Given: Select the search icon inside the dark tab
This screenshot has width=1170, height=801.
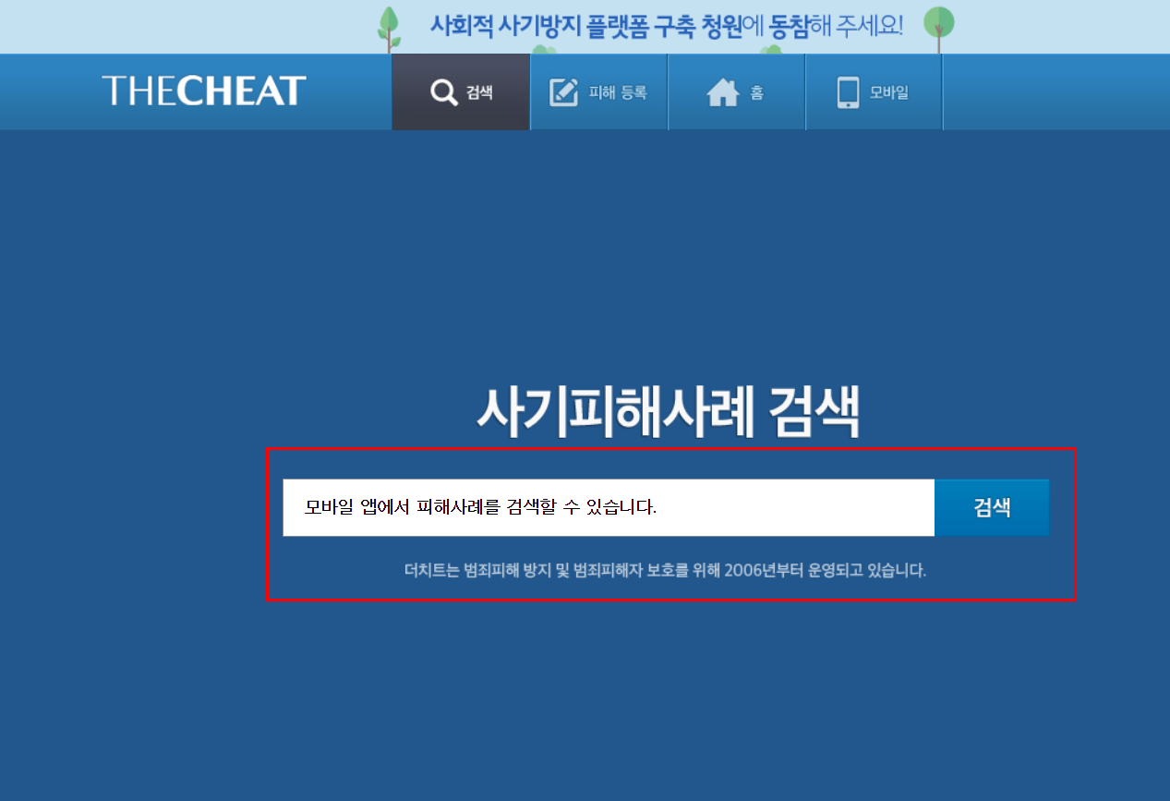Looking at the screenshot, I should [443, 91].
